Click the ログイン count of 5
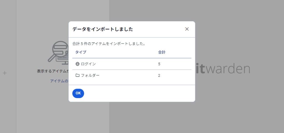 point(159,64)
